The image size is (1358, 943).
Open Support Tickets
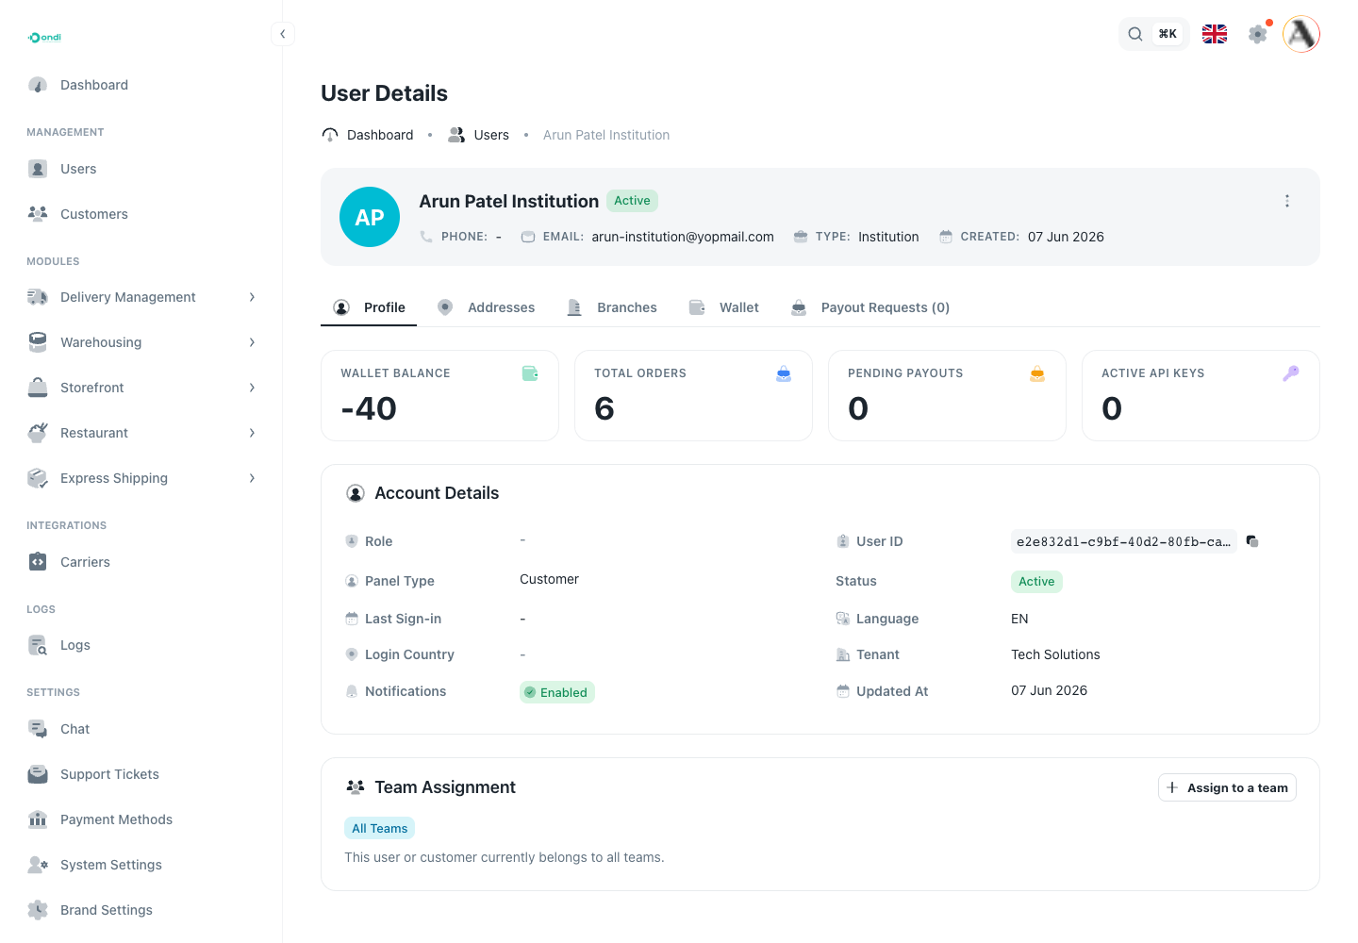(141, 774)
